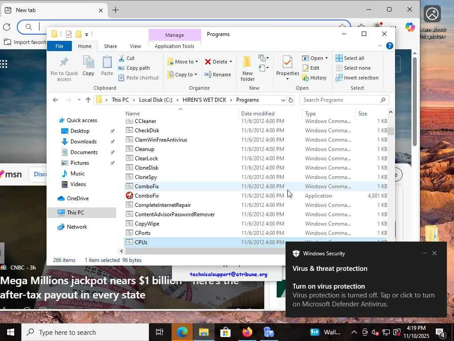
Task: Click the Pin to Quick access icon
Action: click(x=64, y=62)
